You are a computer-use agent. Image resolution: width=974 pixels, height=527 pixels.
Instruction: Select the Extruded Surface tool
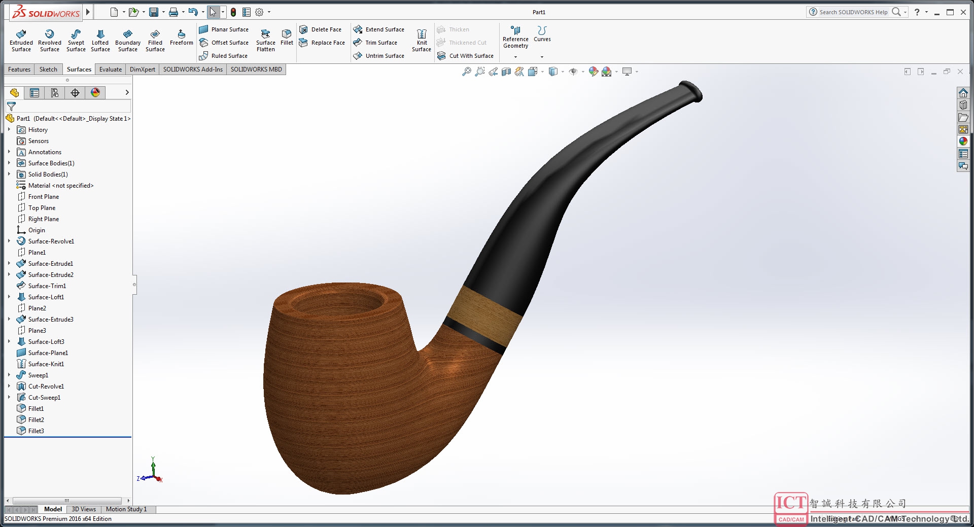21,40
